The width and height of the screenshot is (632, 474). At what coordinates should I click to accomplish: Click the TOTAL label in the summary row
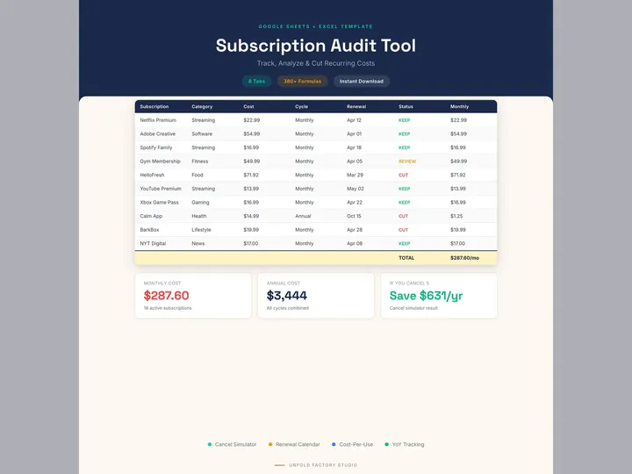(x=406, y=258)
